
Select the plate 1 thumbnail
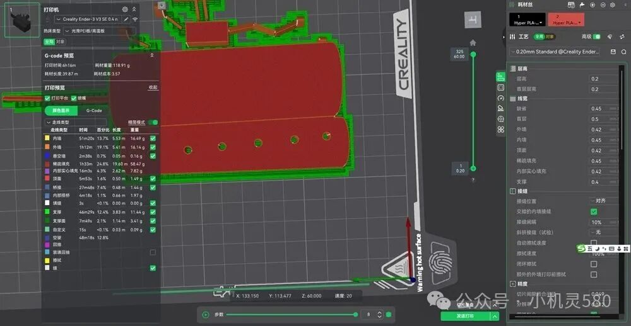(x=21, y=20)
